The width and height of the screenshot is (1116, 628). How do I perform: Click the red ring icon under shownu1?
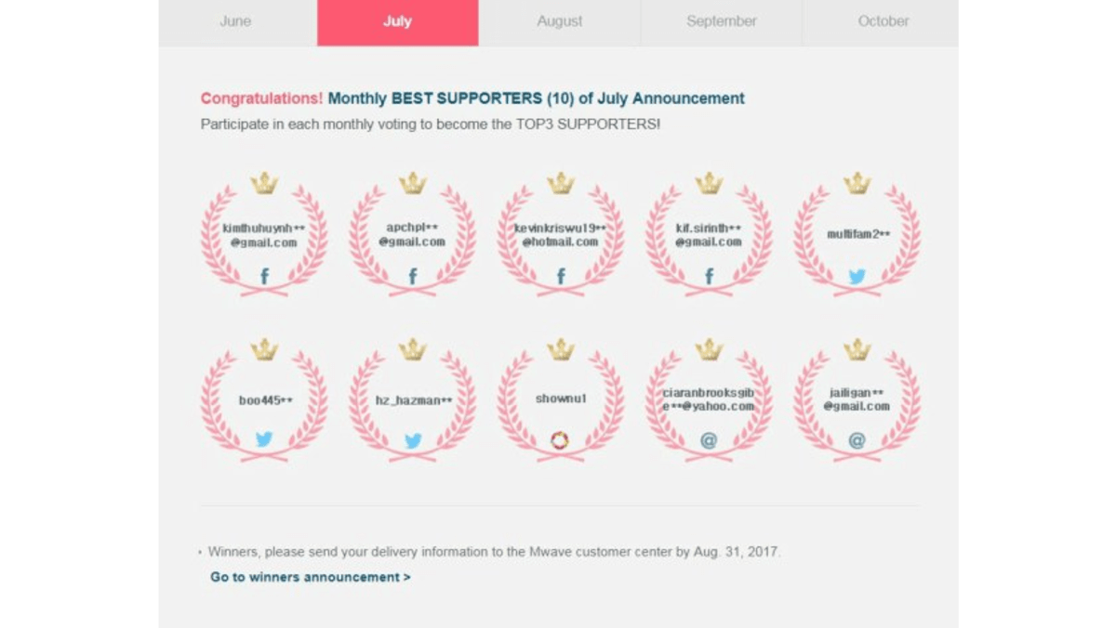coord(560,440)
